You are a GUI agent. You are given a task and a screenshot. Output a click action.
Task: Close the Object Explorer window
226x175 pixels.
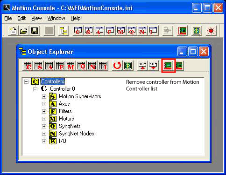pyautogui.click(x=204, y=52)
